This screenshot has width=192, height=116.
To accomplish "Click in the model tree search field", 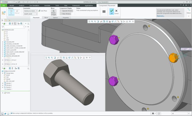I will [x=14, y=27].
